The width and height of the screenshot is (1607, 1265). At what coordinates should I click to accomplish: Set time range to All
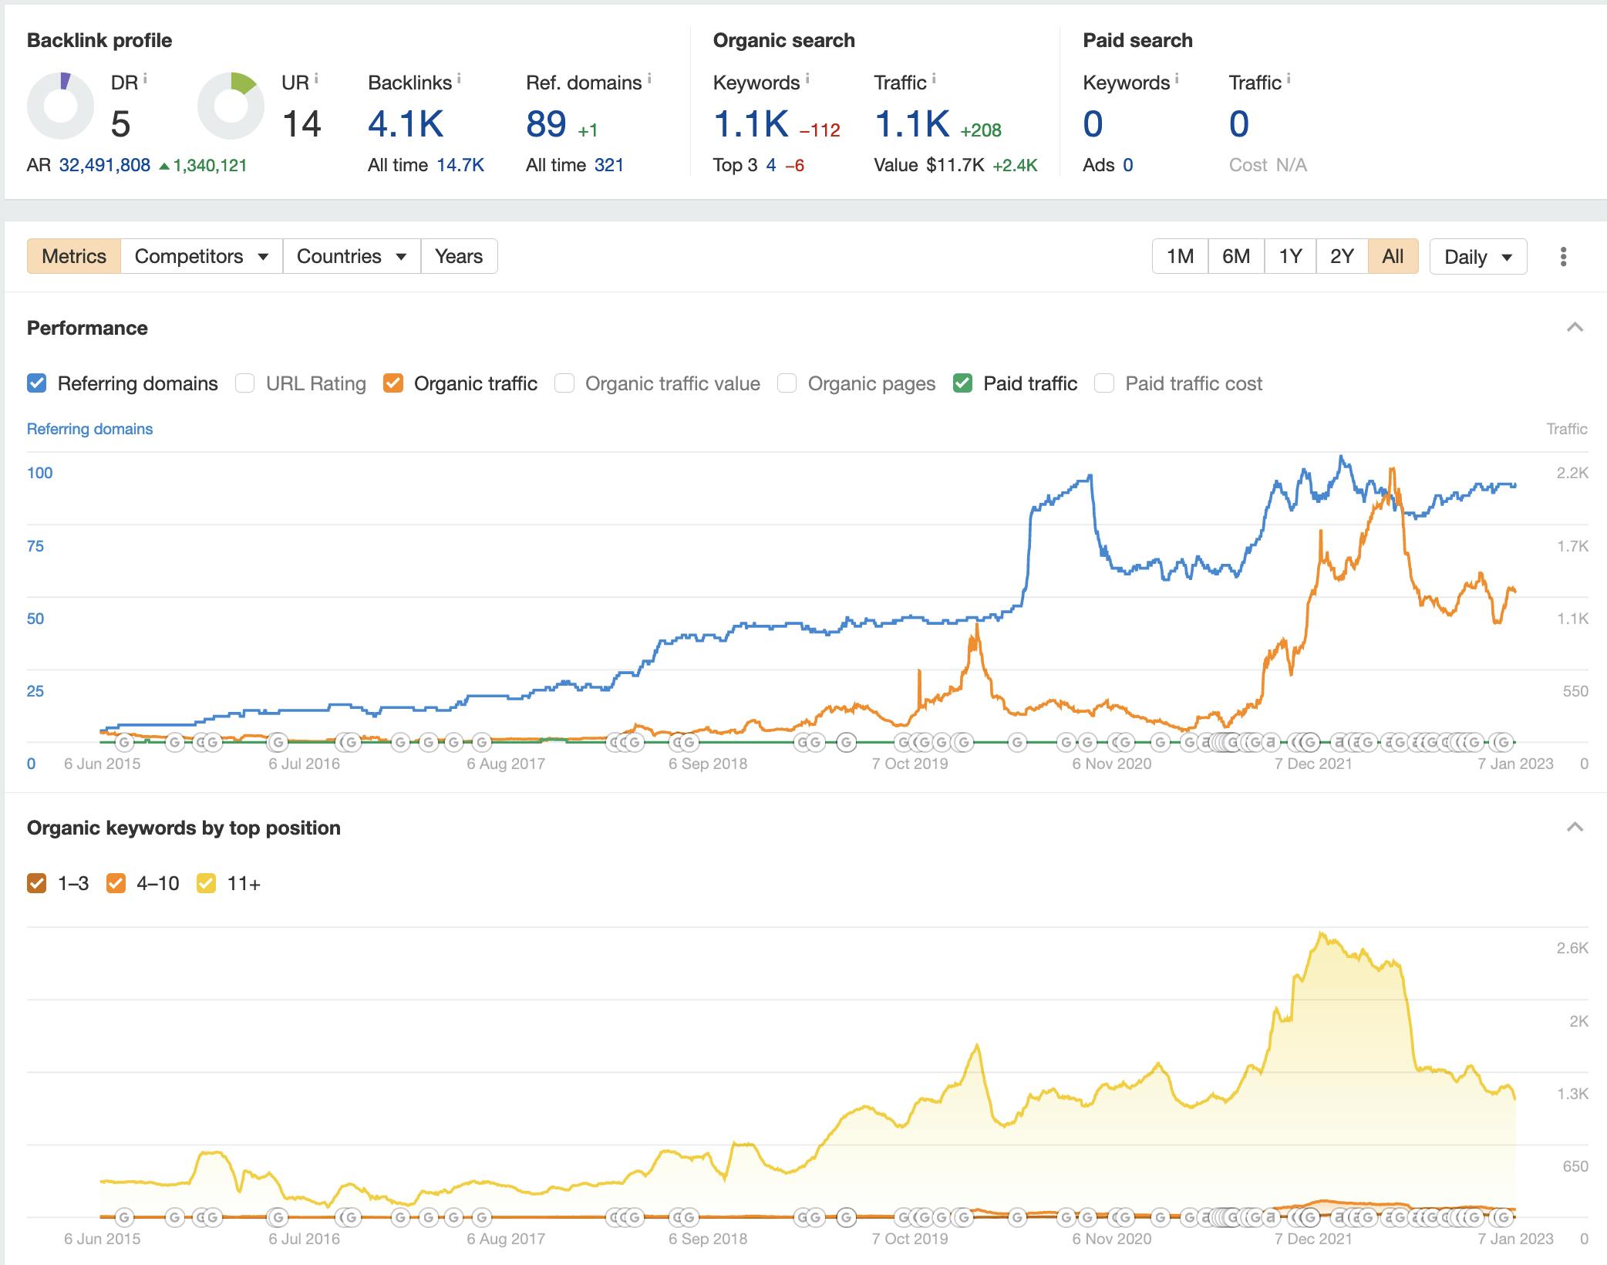click(x=1393, y=256)
